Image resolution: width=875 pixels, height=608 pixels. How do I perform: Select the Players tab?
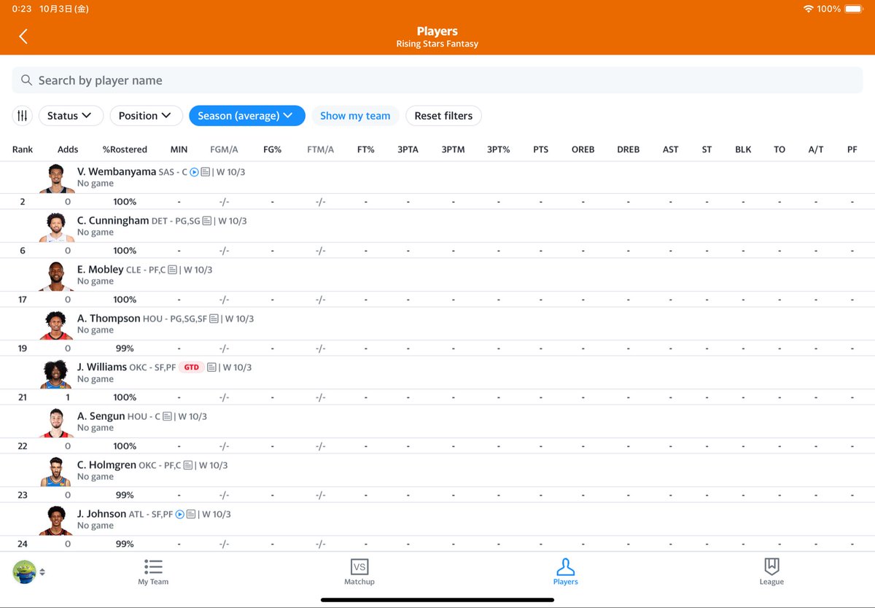tap(566, 572)
